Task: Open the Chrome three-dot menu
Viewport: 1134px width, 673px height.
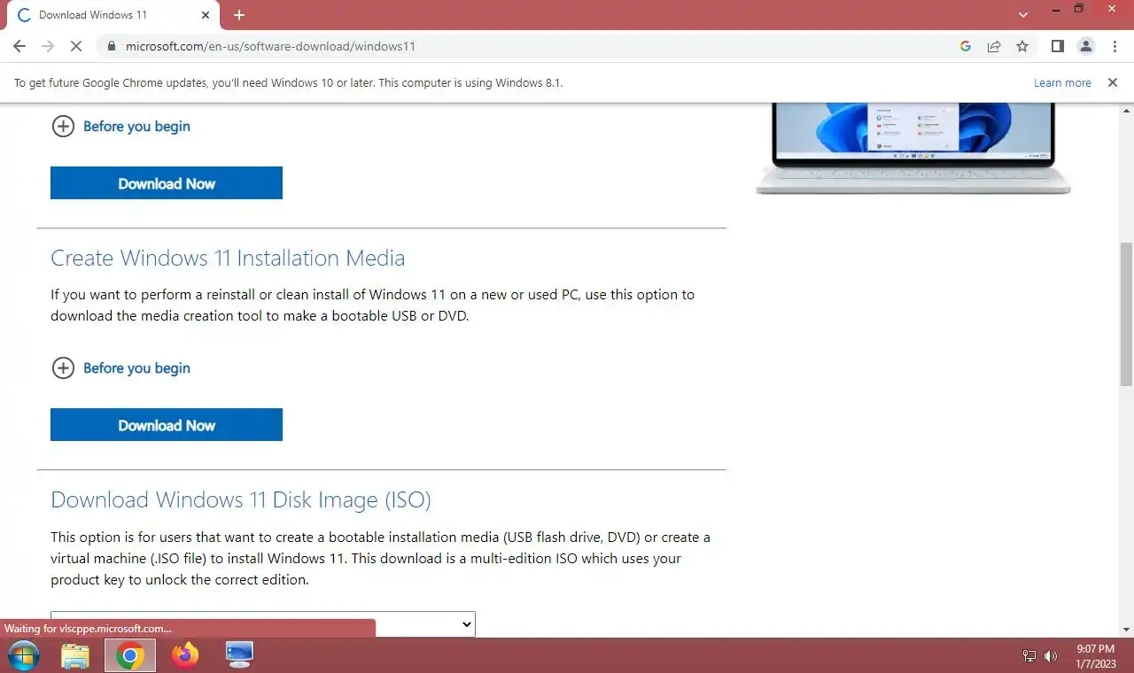Action: coord(1115,46)
